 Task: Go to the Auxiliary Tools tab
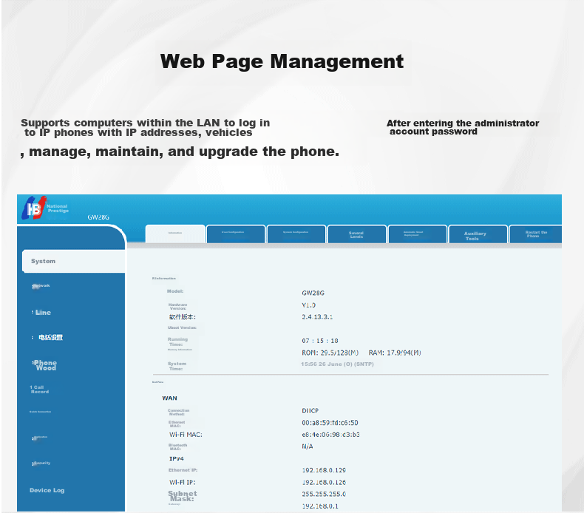(478, 234)
